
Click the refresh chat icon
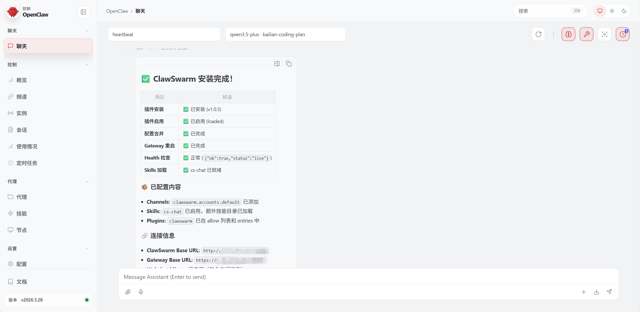(538, 34)
